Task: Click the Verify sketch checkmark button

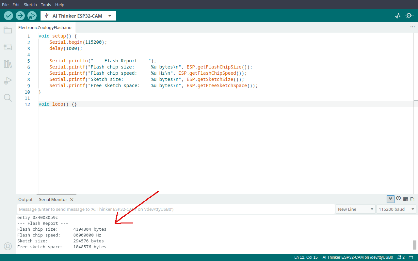Action: [8, 16]
